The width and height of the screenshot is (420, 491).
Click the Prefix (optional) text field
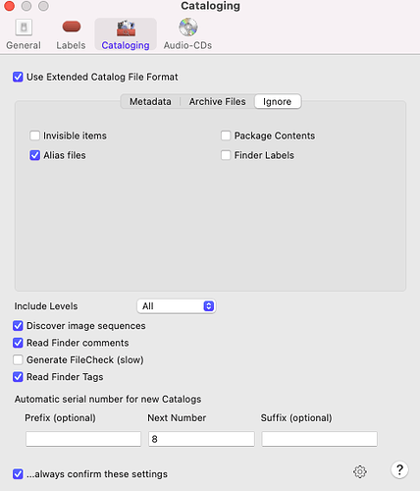[83, 439]
